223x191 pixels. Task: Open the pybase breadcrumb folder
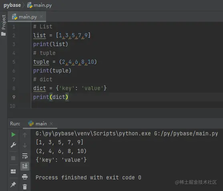(12, 5)
